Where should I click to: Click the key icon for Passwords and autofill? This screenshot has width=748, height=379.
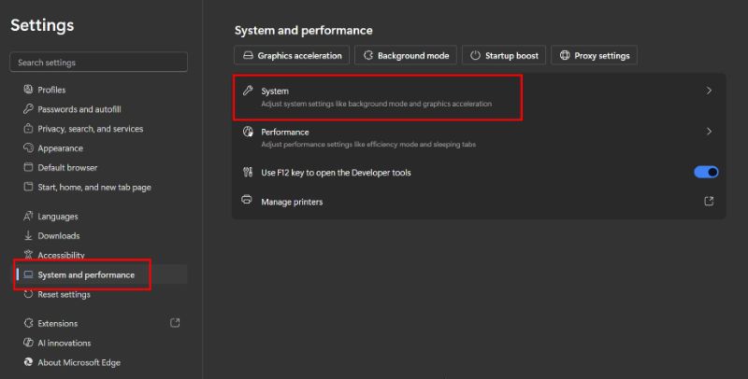coord(27,109)
